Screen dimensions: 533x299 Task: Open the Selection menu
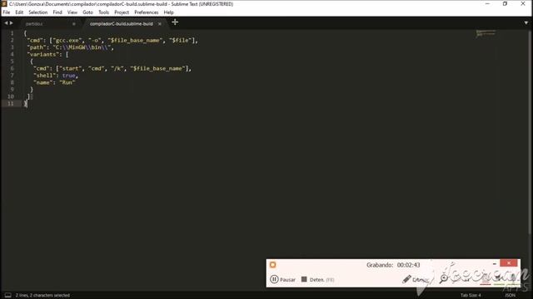(37, 12)
